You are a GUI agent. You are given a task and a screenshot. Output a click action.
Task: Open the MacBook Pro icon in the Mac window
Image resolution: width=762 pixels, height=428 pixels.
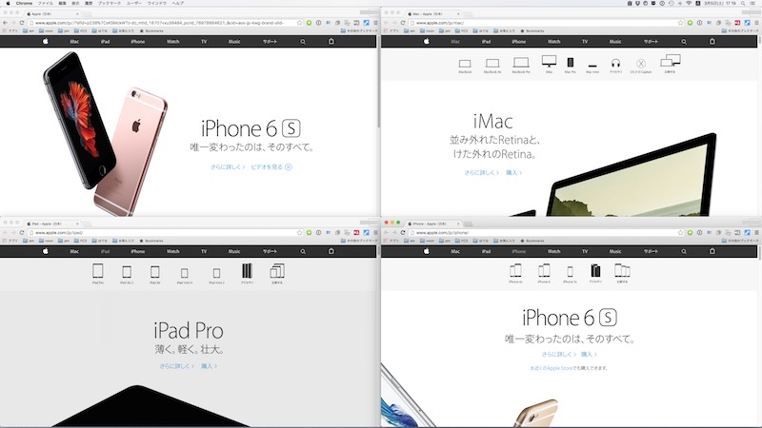click(x=521, y=65)
